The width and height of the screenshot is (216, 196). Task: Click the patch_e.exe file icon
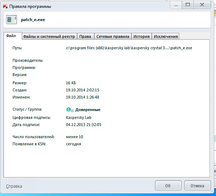click(x=11, y=20)
